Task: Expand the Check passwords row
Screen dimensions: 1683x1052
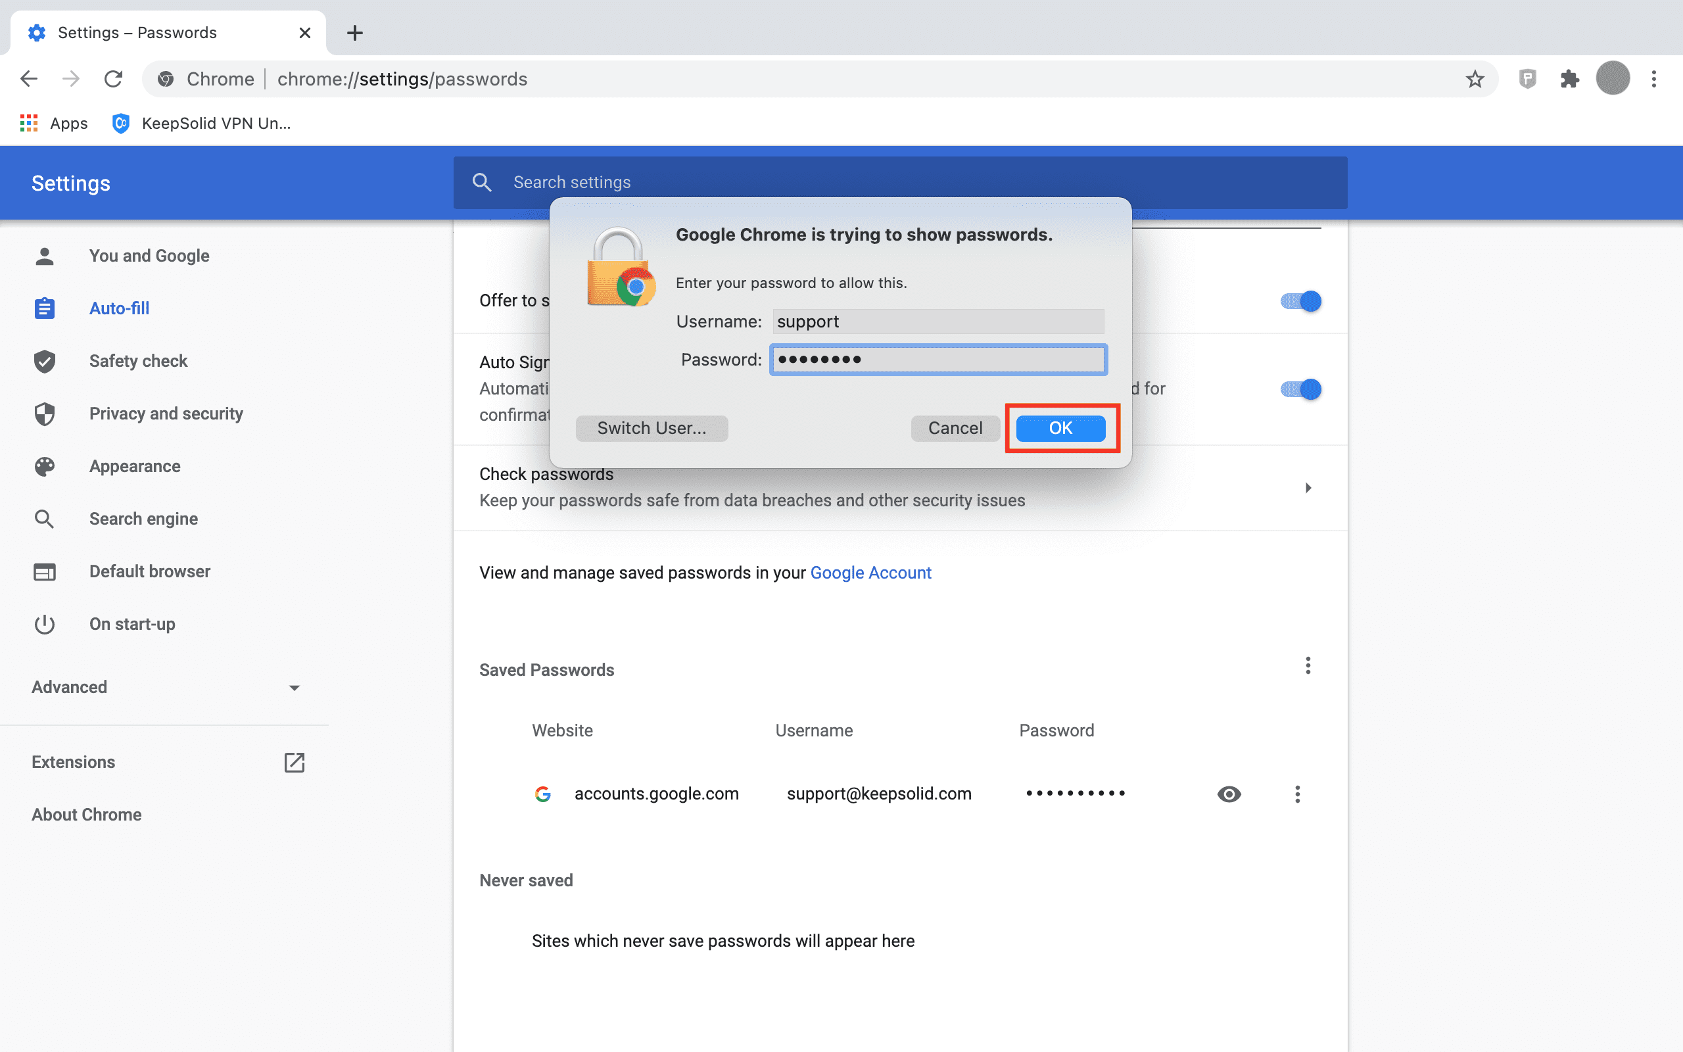Action: click(1308, 488)
